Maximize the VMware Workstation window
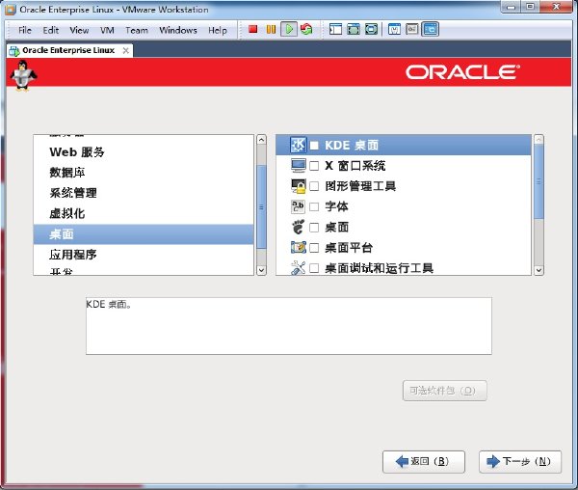 click(x=530, y=7)
